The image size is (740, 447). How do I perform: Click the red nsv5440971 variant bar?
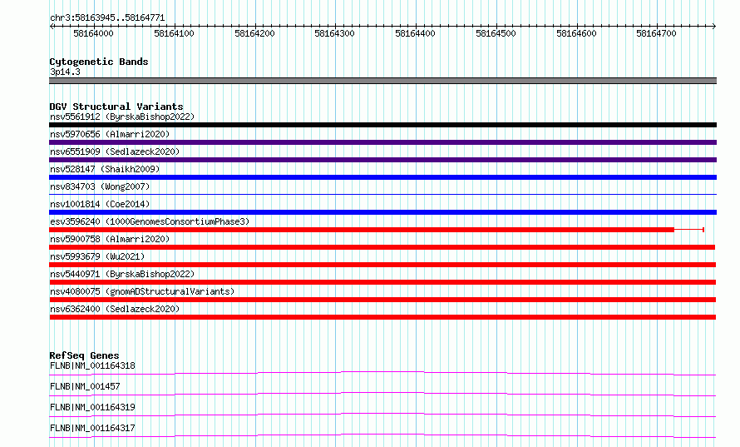pyautogui.click(x=382, y=282)
